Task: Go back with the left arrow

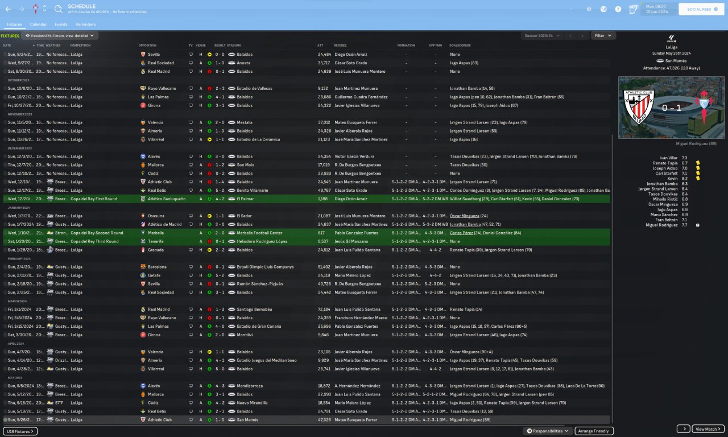Action: point(8,9)
